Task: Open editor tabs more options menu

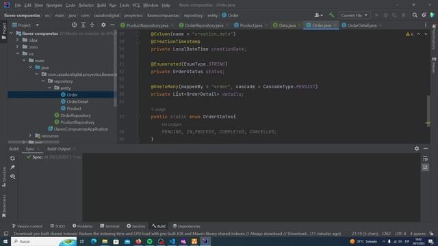Action: click(x=426, y=25)
